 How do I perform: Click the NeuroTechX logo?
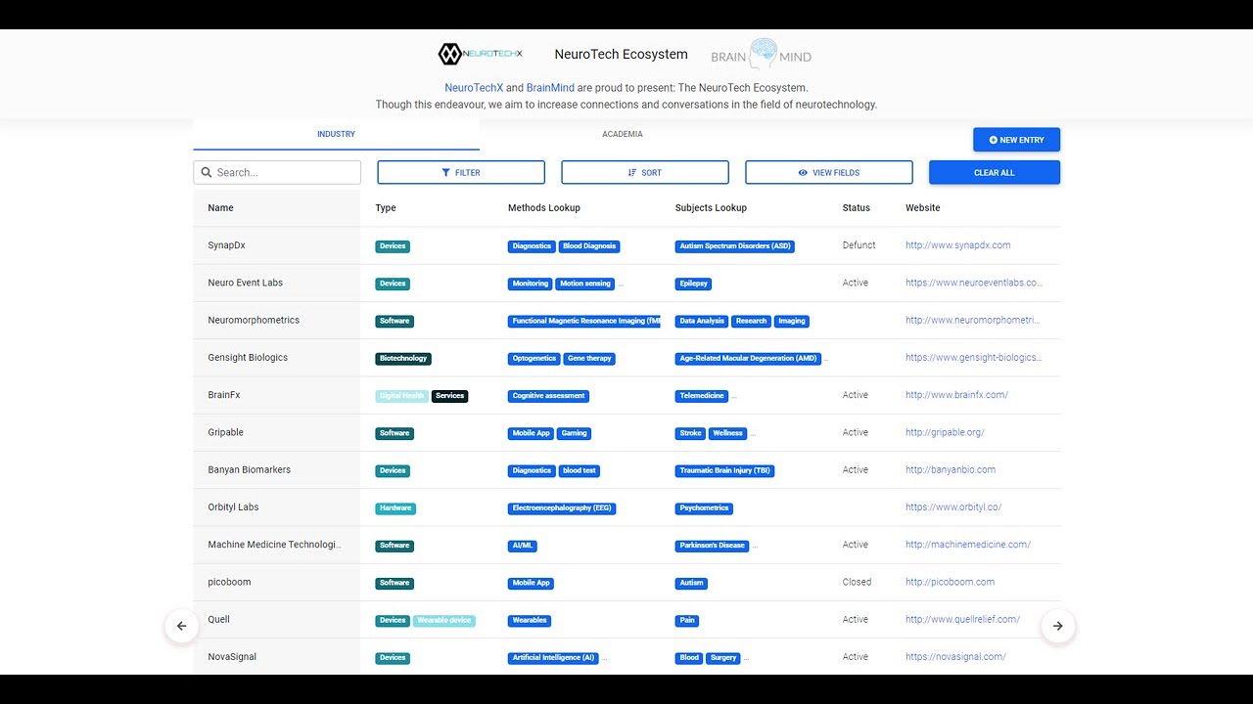(480, 54)
